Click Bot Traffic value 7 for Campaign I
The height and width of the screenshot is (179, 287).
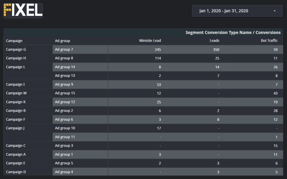276,85
